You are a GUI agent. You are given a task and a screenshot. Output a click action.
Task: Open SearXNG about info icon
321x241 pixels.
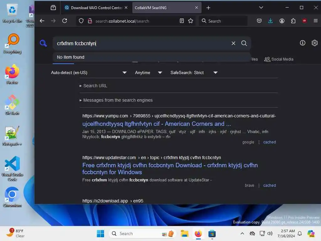click(x=303, y=43)
